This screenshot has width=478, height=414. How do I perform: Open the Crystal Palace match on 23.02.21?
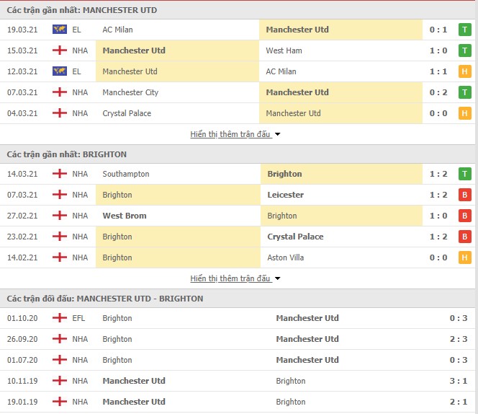click(238, 237)
